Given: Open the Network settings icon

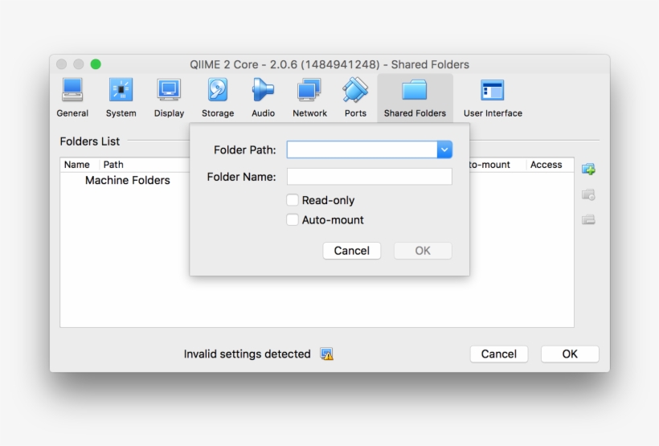Looking at the screenshot, I should 309,89.
